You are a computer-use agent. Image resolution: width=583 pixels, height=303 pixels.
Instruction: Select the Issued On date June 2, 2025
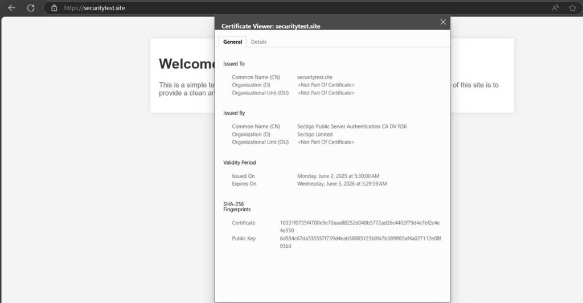338,176
